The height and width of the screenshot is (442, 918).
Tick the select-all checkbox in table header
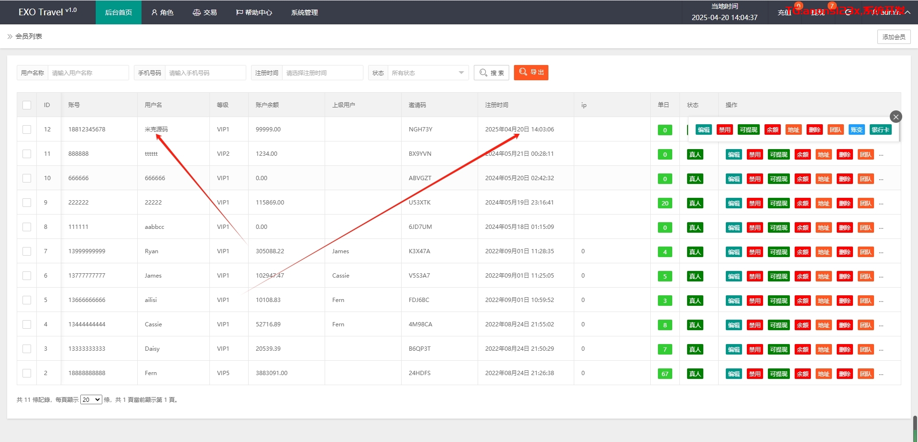(27, 105)
